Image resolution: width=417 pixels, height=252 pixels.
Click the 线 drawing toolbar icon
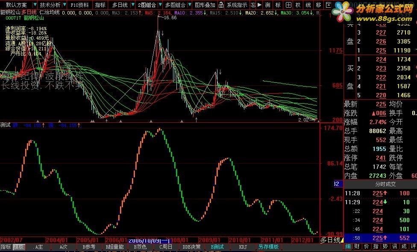(308, 5)
